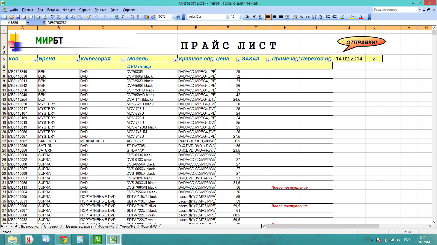This screenshot has width=437, height=245.
Task: Sort descending with Я-А icon
Action: (139, 17)
